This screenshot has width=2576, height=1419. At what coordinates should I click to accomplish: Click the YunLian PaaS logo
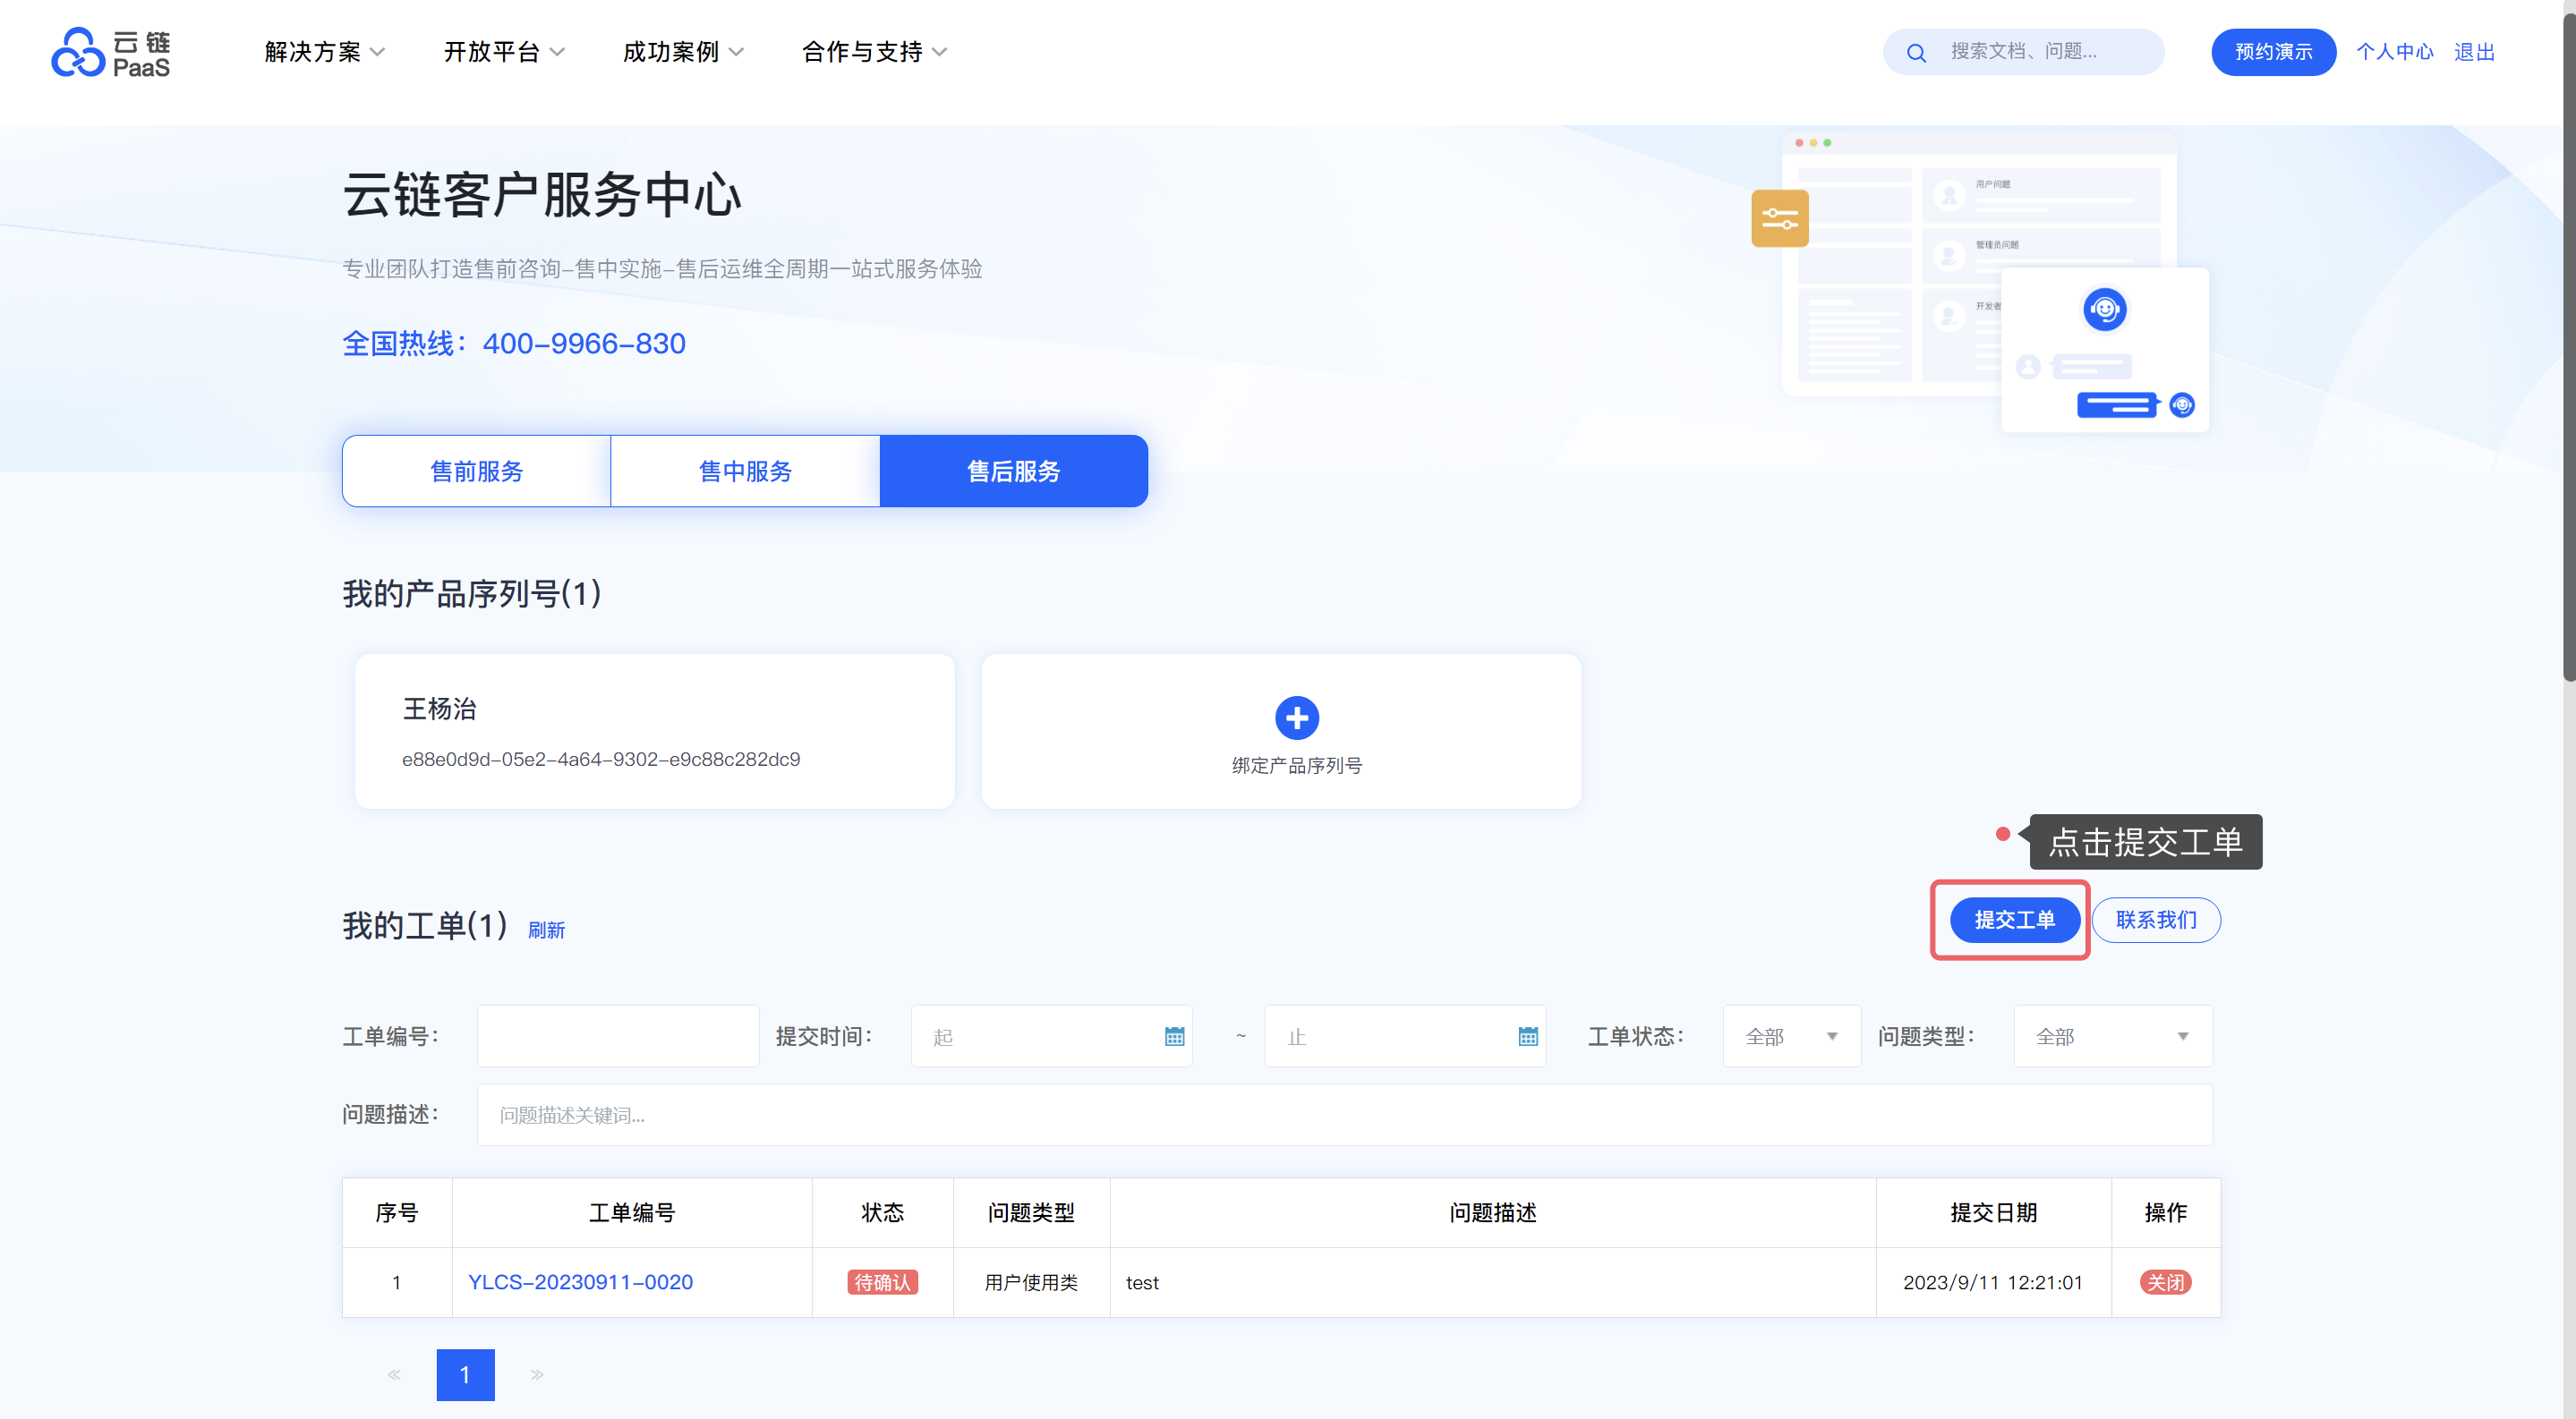coord(111,53)
